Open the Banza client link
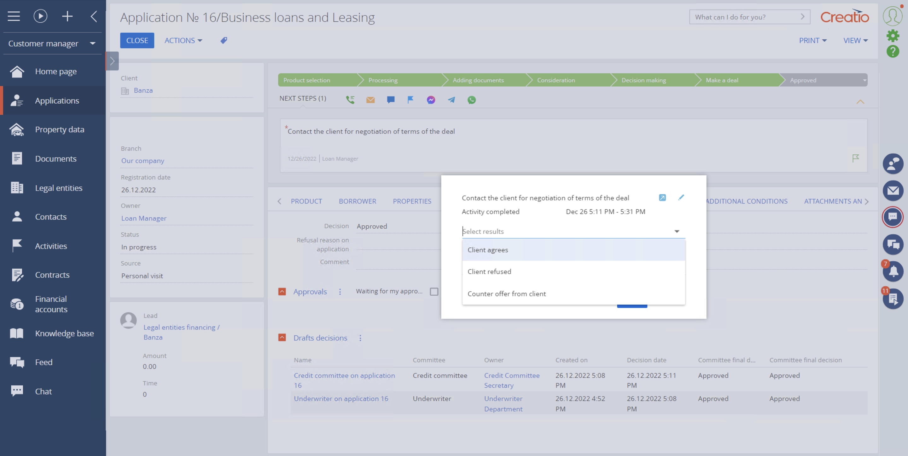Screen dimensions: 908x456 click(143, 90)
